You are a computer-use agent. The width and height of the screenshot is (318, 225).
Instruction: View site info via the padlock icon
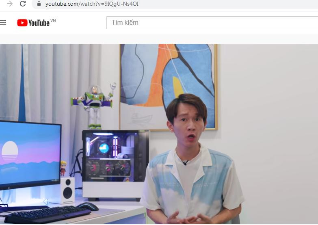coord(39,3)
